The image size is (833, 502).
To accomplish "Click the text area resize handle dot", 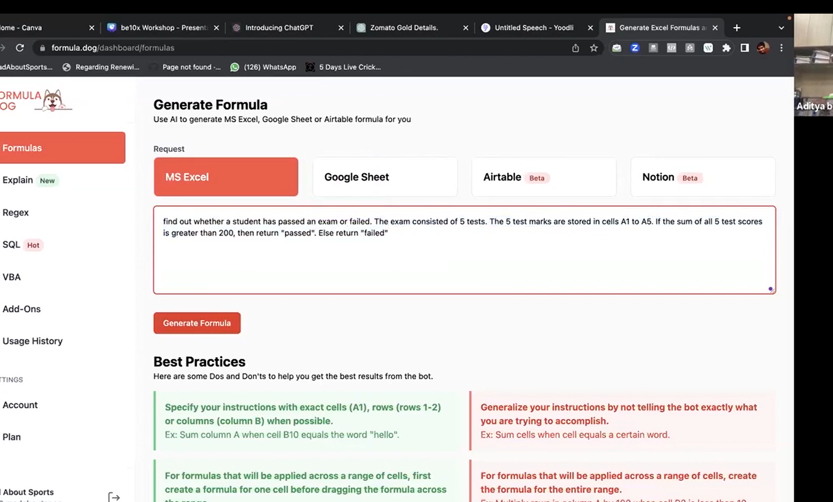I will coord(770,288).
